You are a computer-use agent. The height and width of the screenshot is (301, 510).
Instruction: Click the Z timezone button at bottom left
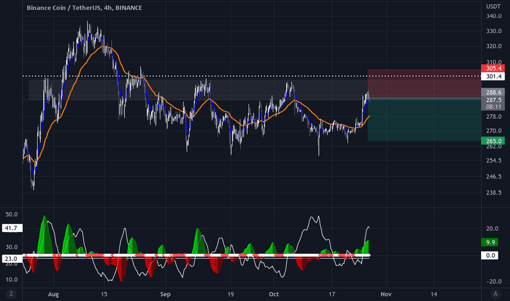click(x=11, y=294)
